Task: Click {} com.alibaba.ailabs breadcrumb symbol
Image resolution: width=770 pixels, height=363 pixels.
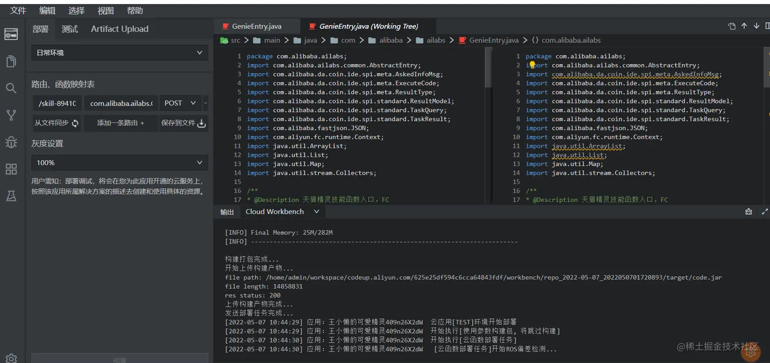Action: tap(566, 40)
